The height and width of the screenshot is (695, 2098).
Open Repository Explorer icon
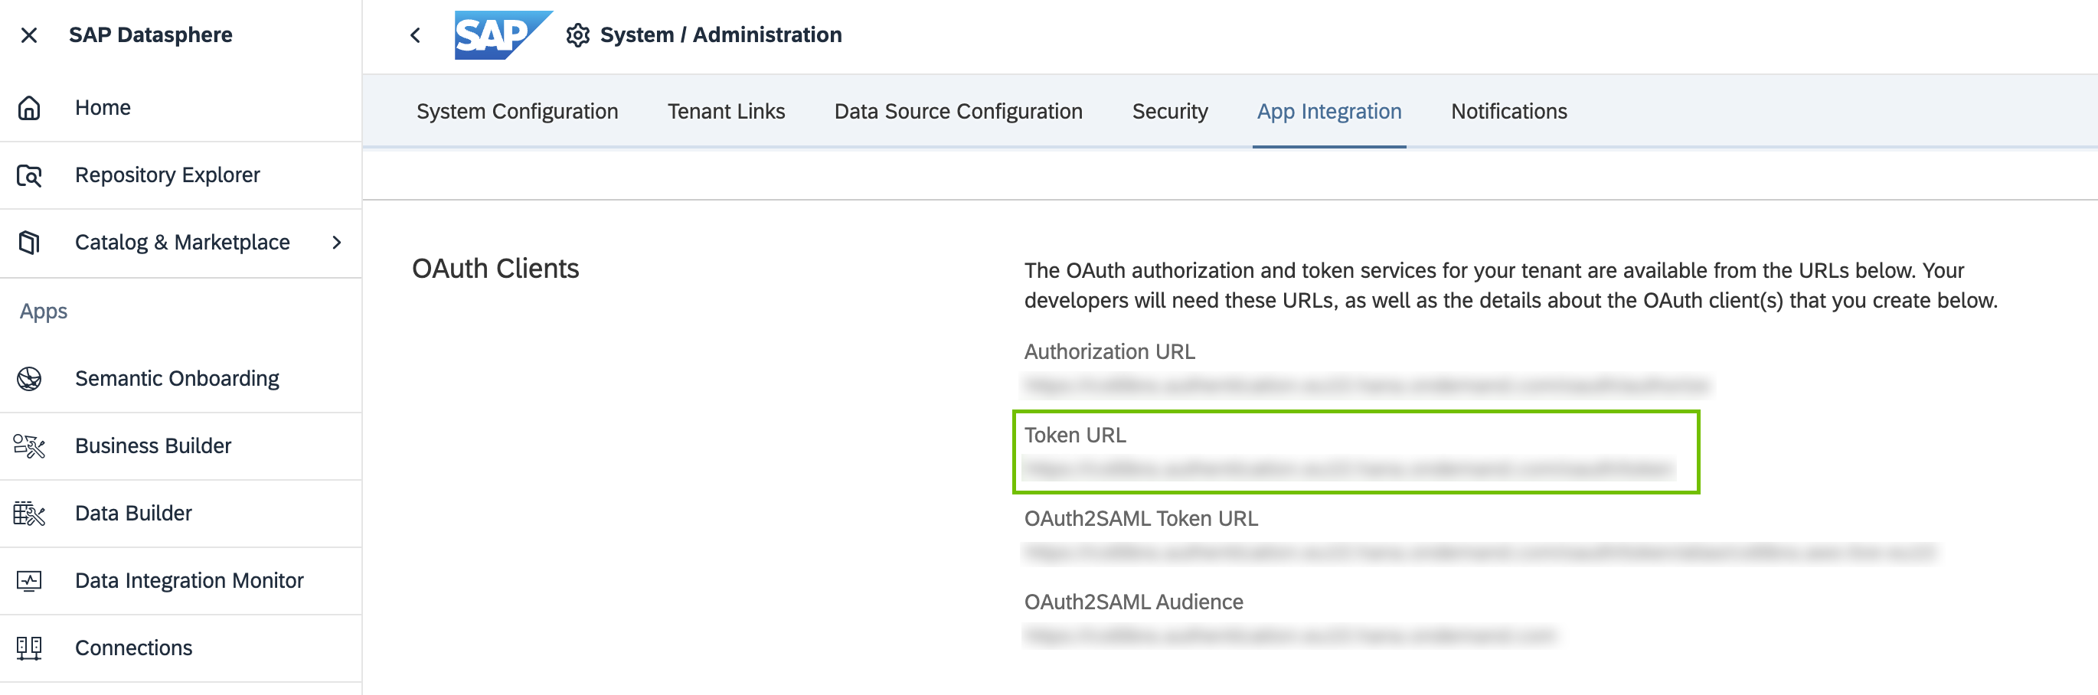[29, 175]
